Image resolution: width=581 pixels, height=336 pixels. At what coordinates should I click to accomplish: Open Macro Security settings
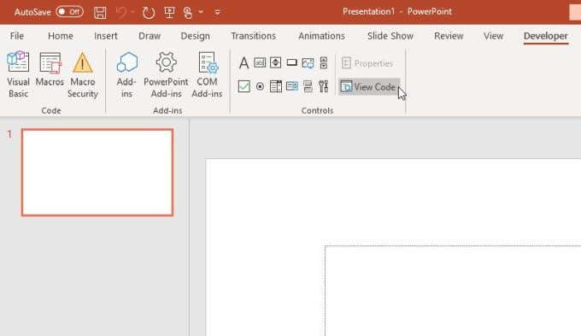tap(83, 75)
